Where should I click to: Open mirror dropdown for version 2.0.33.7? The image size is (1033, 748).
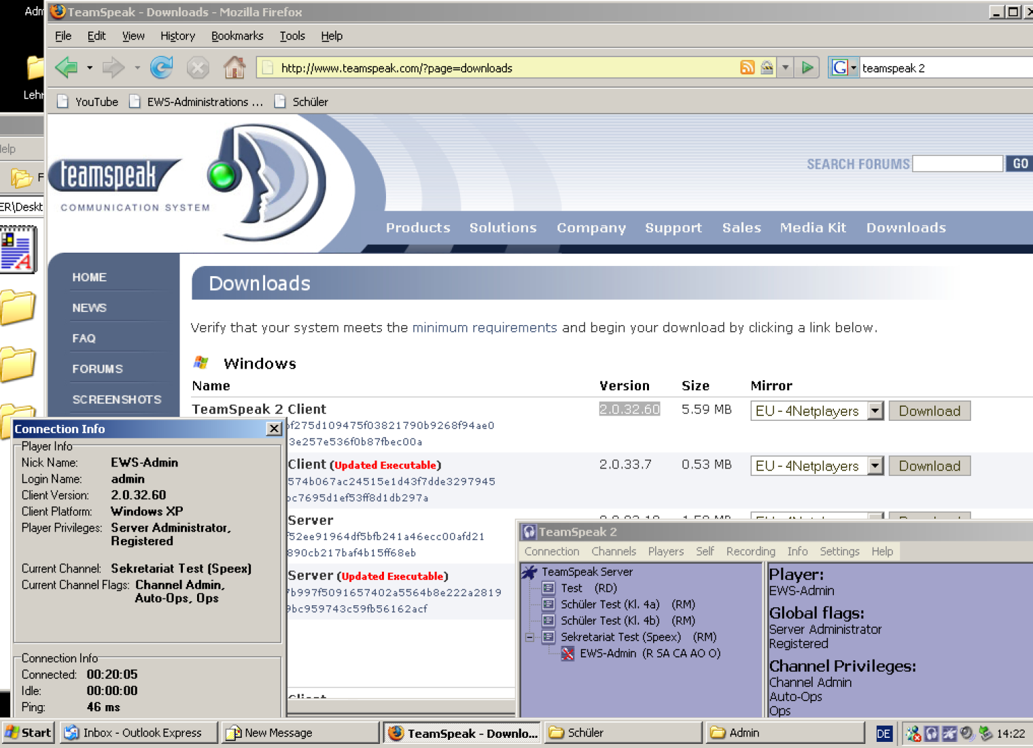(875, 466)
